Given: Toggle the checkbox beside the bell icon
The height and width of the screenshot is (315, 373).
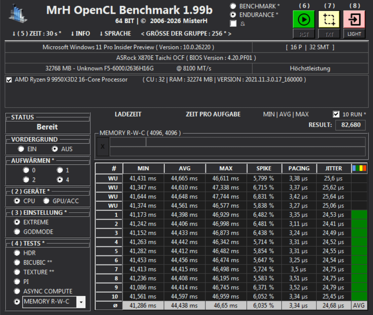Looking at the screenshot, I should pos(233,23).
